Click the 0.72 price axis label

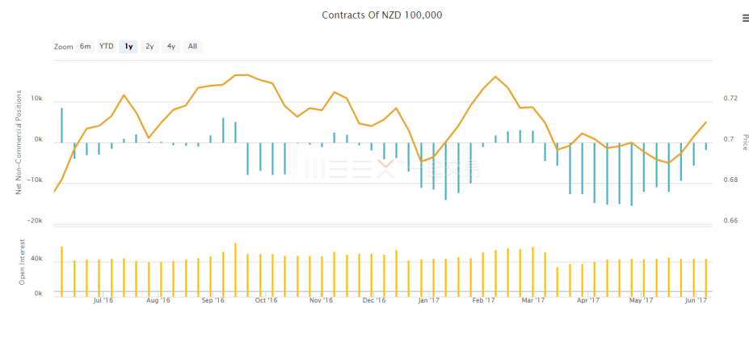731,99
